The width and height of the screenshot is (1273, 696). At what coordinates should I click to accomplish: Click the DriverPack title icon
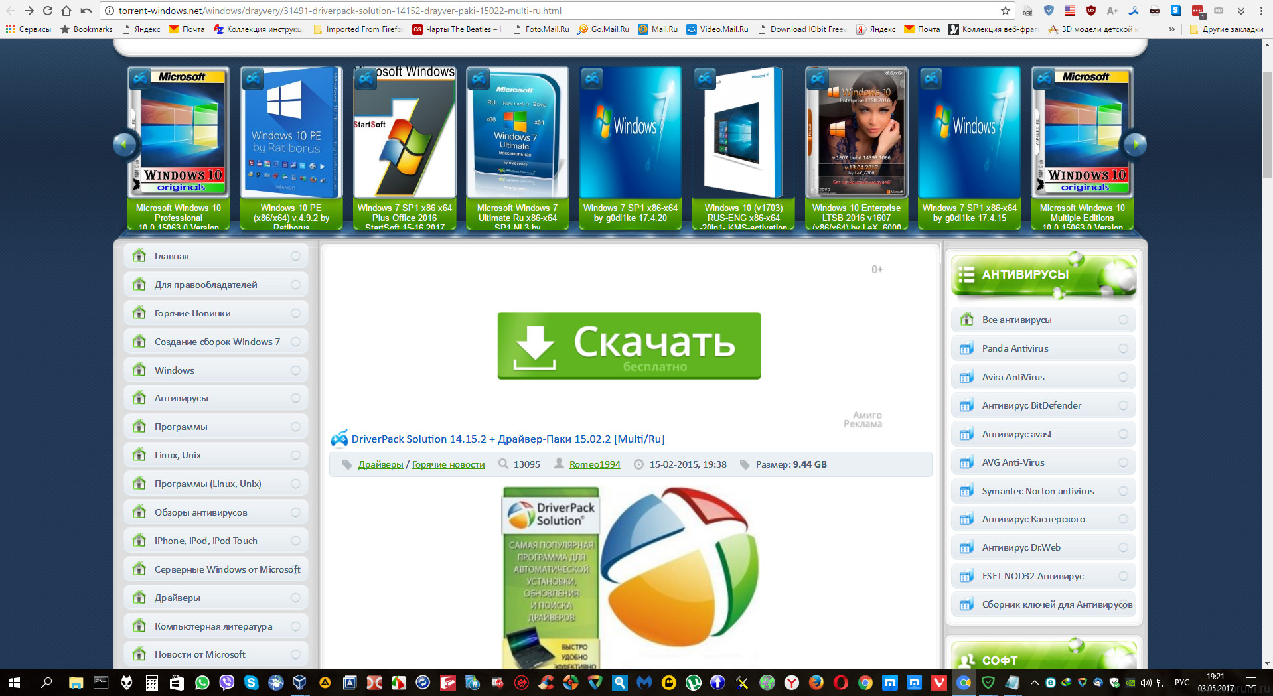coord(339,438)
